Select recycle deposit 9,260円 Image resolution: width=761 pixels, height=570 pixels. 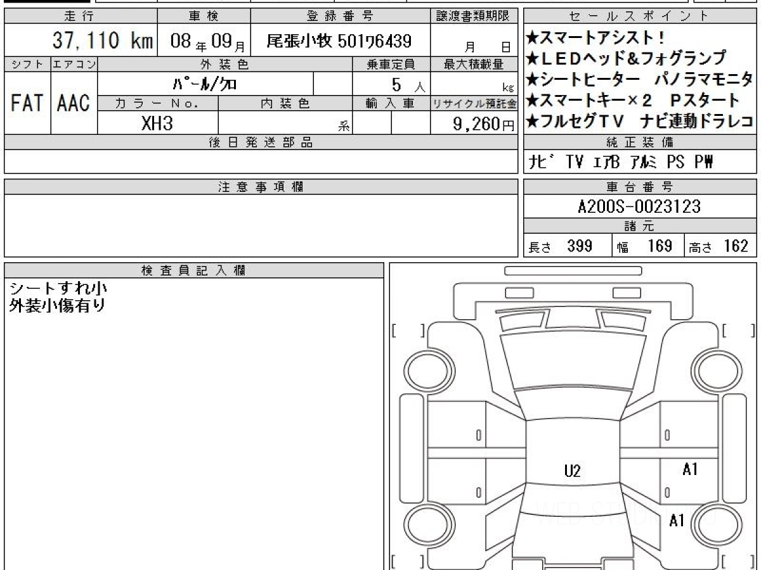[x=483, y=123]
